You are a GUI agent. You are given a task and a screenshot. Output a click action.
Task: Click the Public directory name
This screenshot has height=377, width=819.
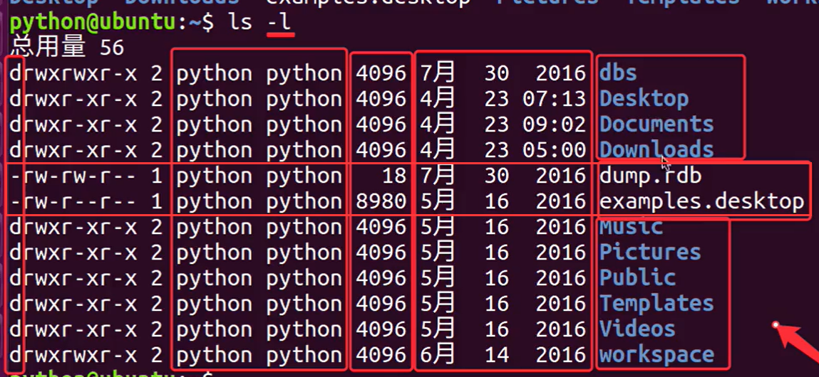click(637, 278)
